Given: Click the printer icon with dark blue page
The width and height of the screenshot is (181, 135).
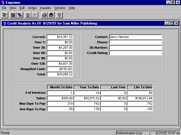Looking at the screenshot, I should (51, 15).
